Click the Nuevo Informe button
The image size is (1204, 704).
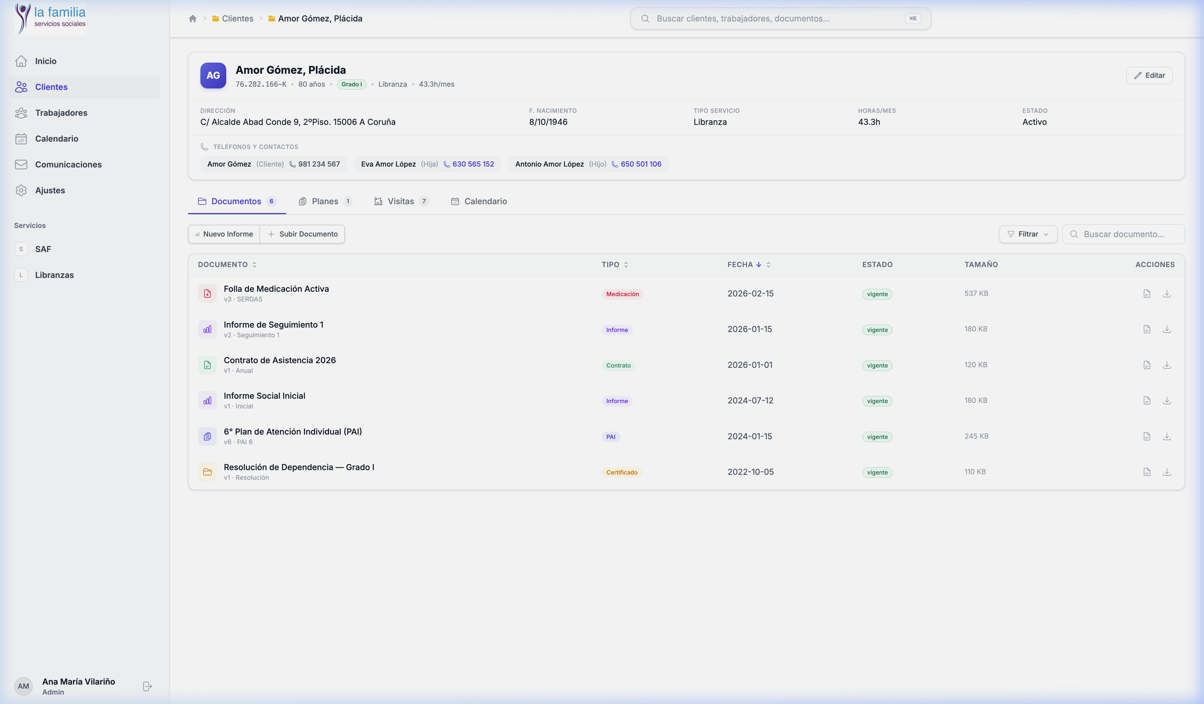pyautogui.click(x=224, y=234)
